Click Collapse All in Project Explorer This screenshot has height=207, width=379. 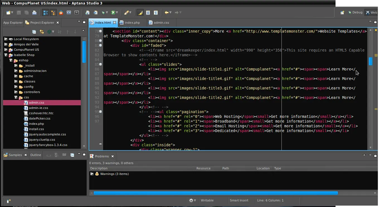[34, 32]
